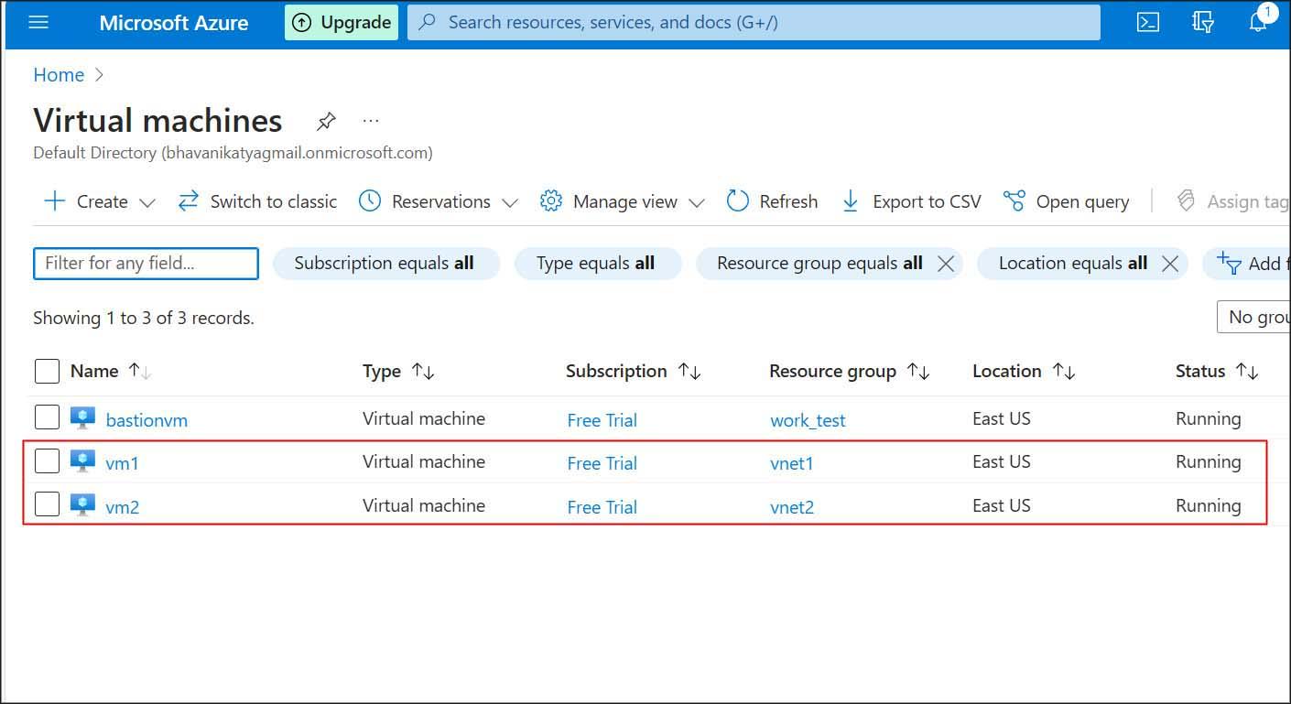Switch to classic view
Screen dimensions: 1291x704
point(257,201)
